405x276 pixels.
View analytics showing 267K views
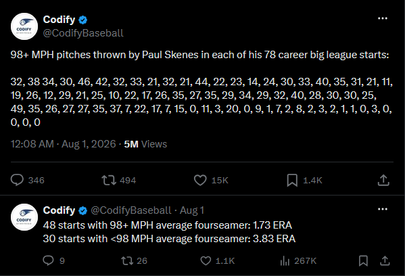(298, 260)
